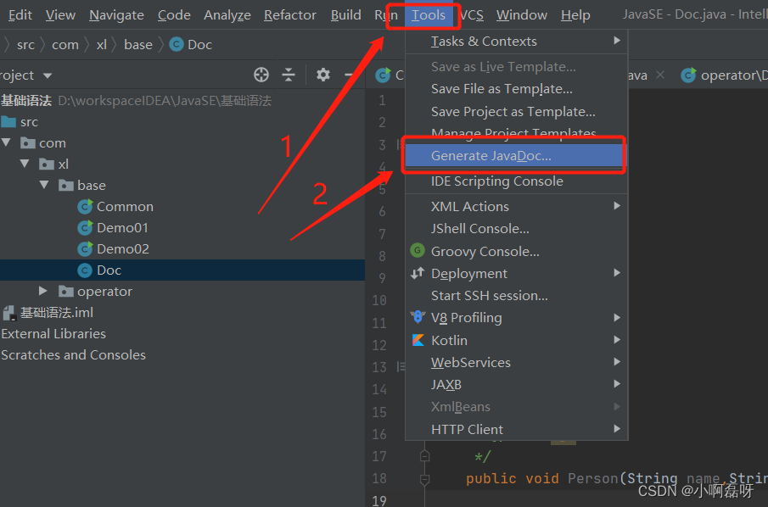This screenshot has height=507, width=768.
Task: Collapse the xl package node
Action: [25, 164]
